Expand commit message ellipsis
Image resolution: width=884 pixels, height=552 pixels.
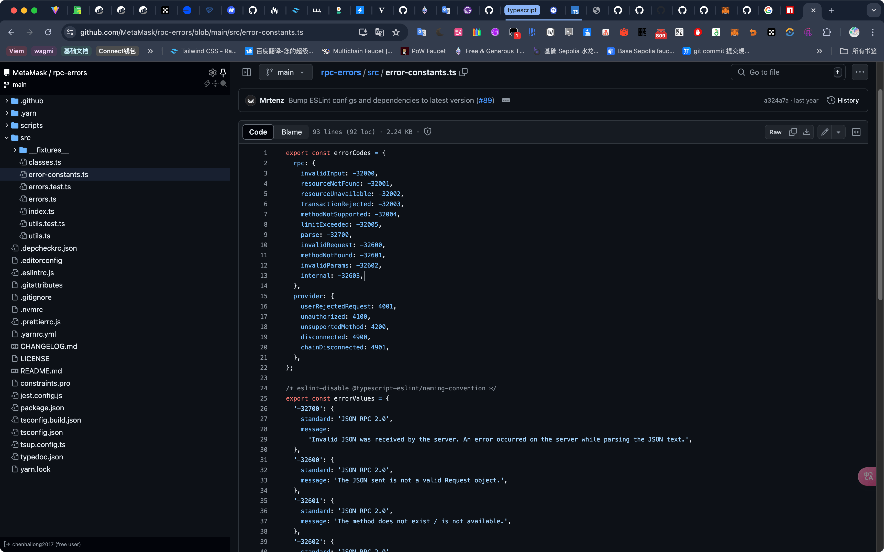[x=505, y=100]
